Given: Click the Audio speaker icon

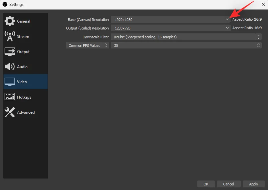Looking at the screenshot, I should (x=10, y=67).
